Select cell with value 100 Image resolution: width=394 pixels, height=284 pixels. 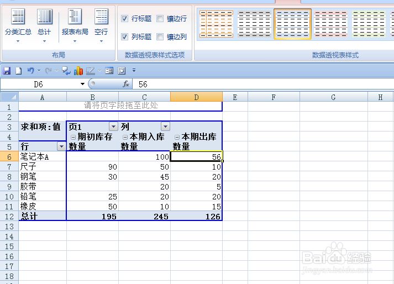click(144, 156)
